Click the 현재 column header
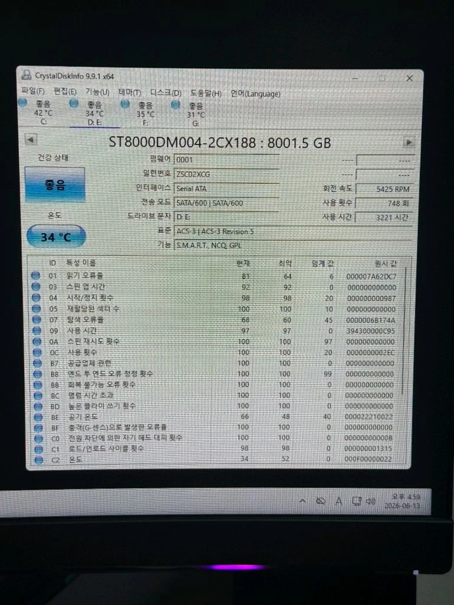Viewport: 454px width, 605px height. (x=243, y=264)
